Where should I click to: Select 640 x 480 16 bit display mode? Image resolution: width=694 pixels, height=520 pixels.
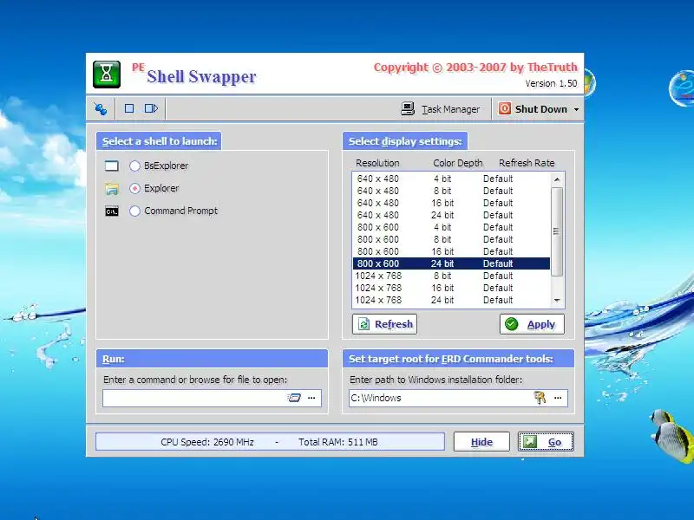(451, 203)
